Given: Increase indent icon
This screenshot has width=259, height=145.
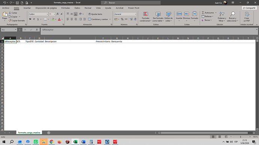Looking at the screenshot, I should coord(84,19).
